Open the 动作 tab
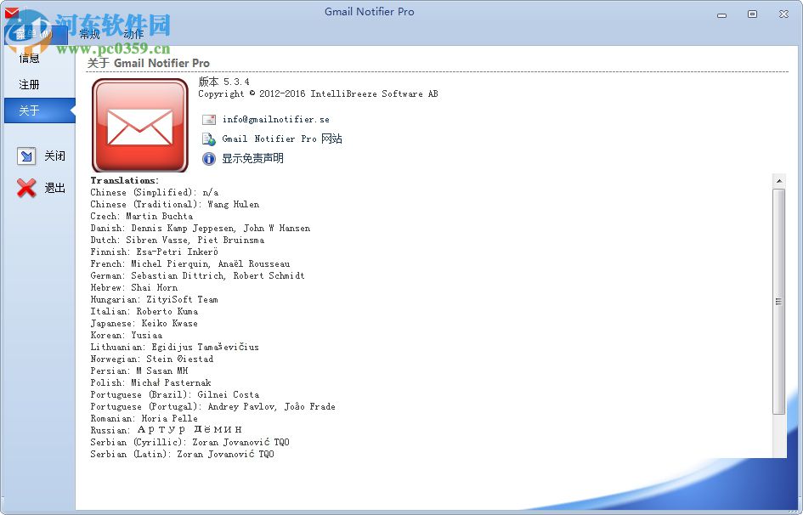The width and height of the screenshot is (803, 515). [x=133, y=34]
